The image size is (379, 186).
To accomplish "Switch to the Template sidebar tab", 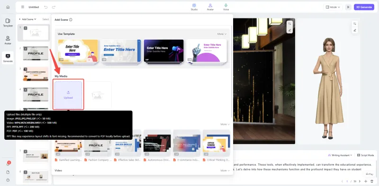I will 8,23.
